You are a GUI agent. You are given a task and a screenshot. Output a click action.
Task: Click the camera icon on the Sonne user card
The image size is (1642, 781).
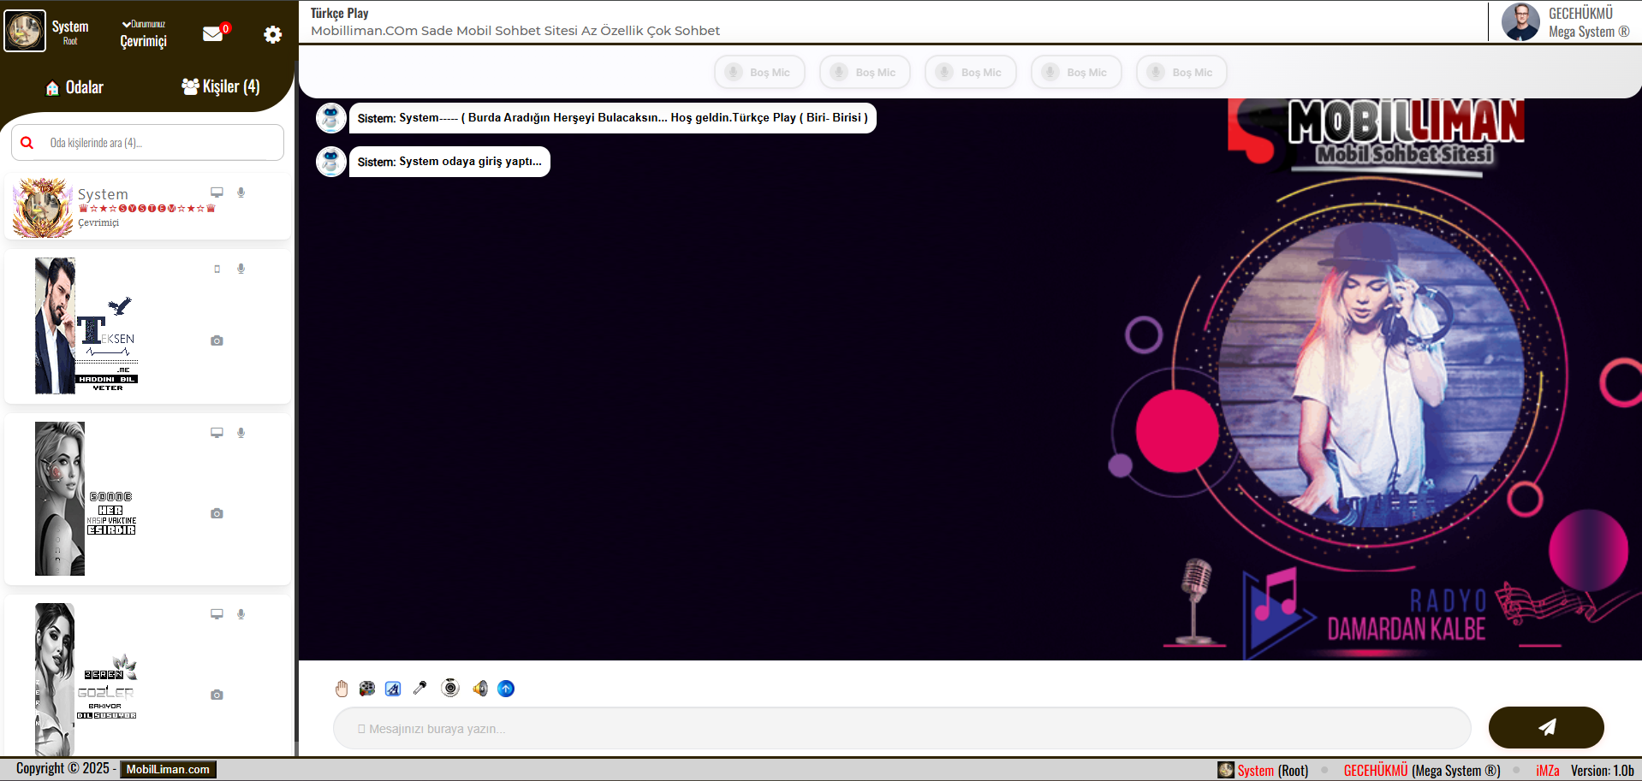coord(217,513)
